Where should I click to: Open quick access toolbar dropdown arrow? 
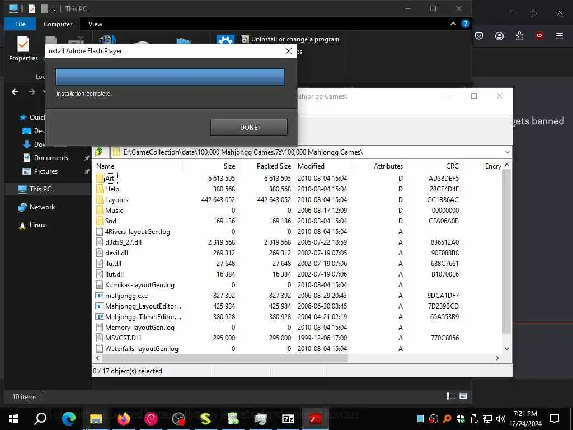(54, 9)
